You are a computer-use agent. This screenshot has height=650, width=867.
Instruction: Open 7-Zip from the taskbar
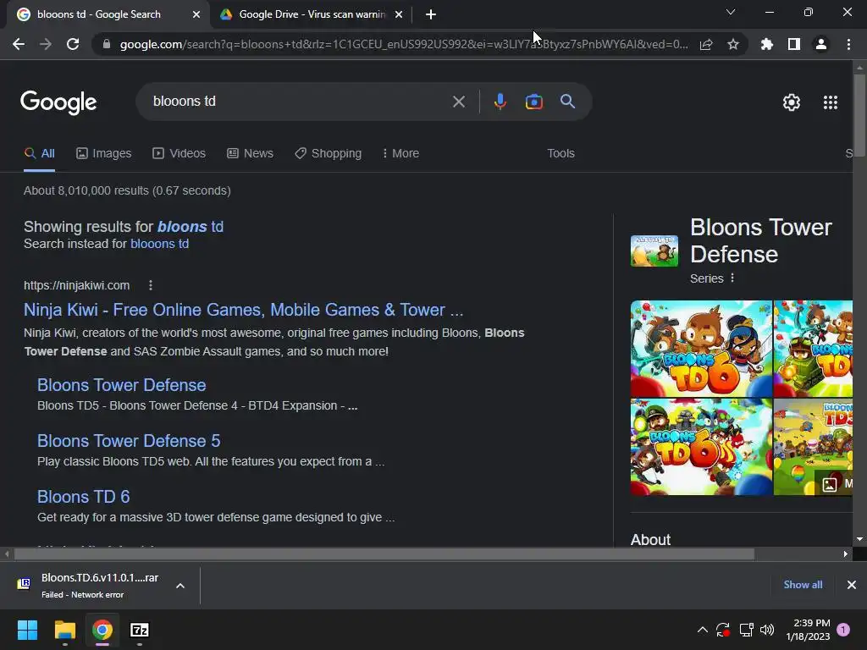point(140,630)
